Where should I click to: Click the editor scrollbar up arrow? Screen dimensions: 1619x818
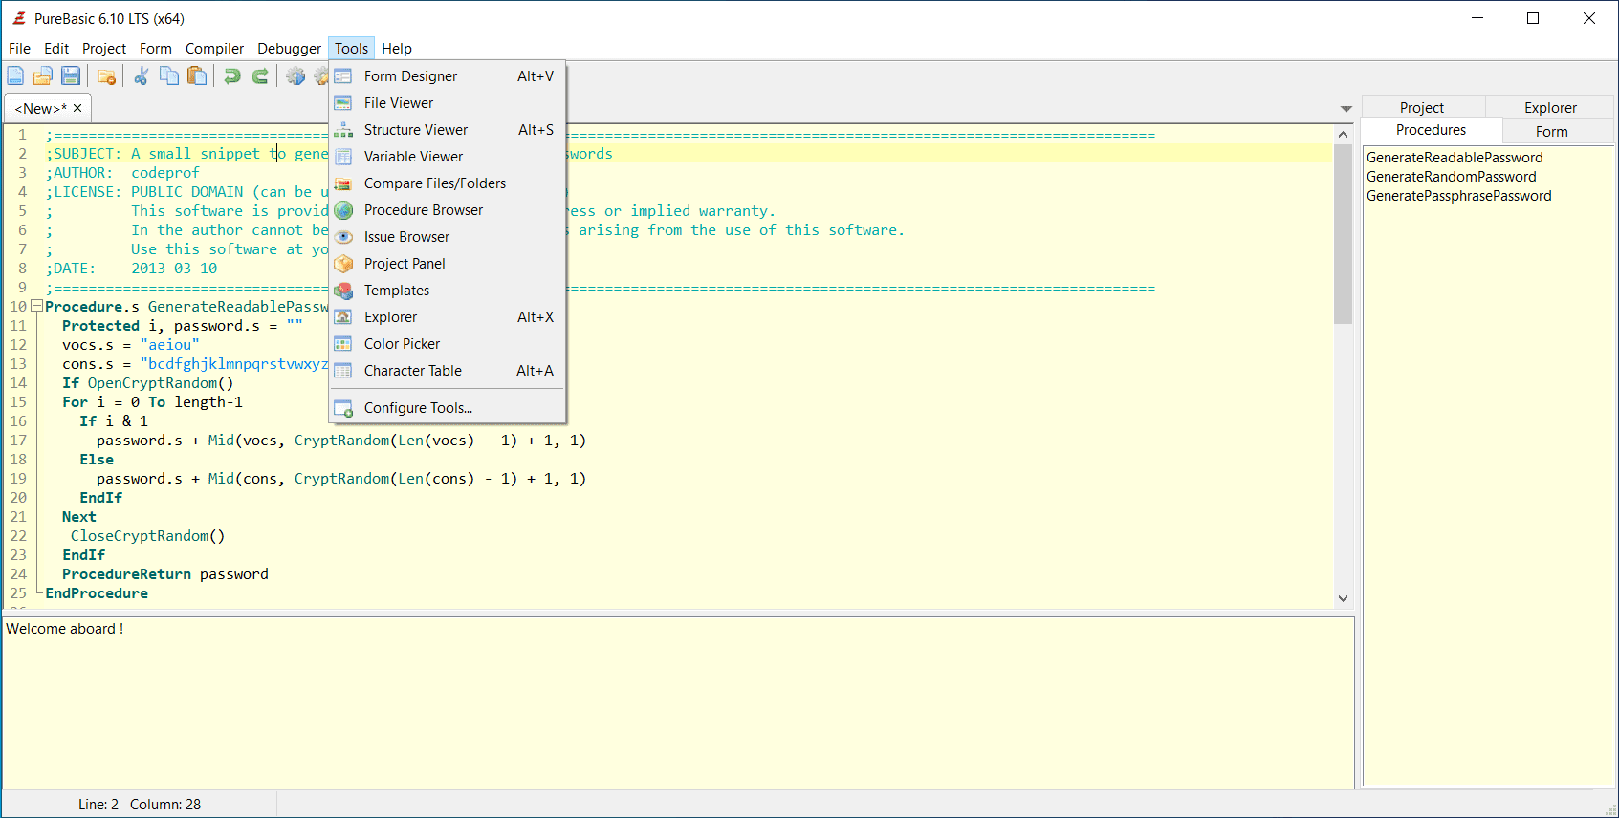point(1344,135)
